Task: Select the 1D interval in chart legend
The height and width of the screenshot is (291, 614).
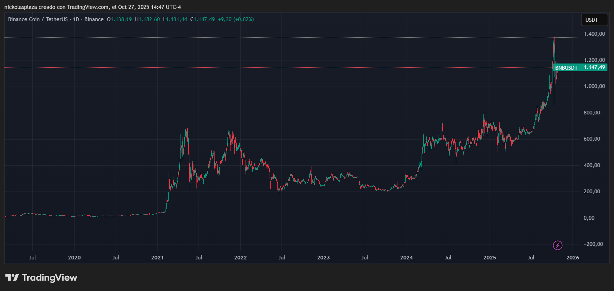Action: 76,19
